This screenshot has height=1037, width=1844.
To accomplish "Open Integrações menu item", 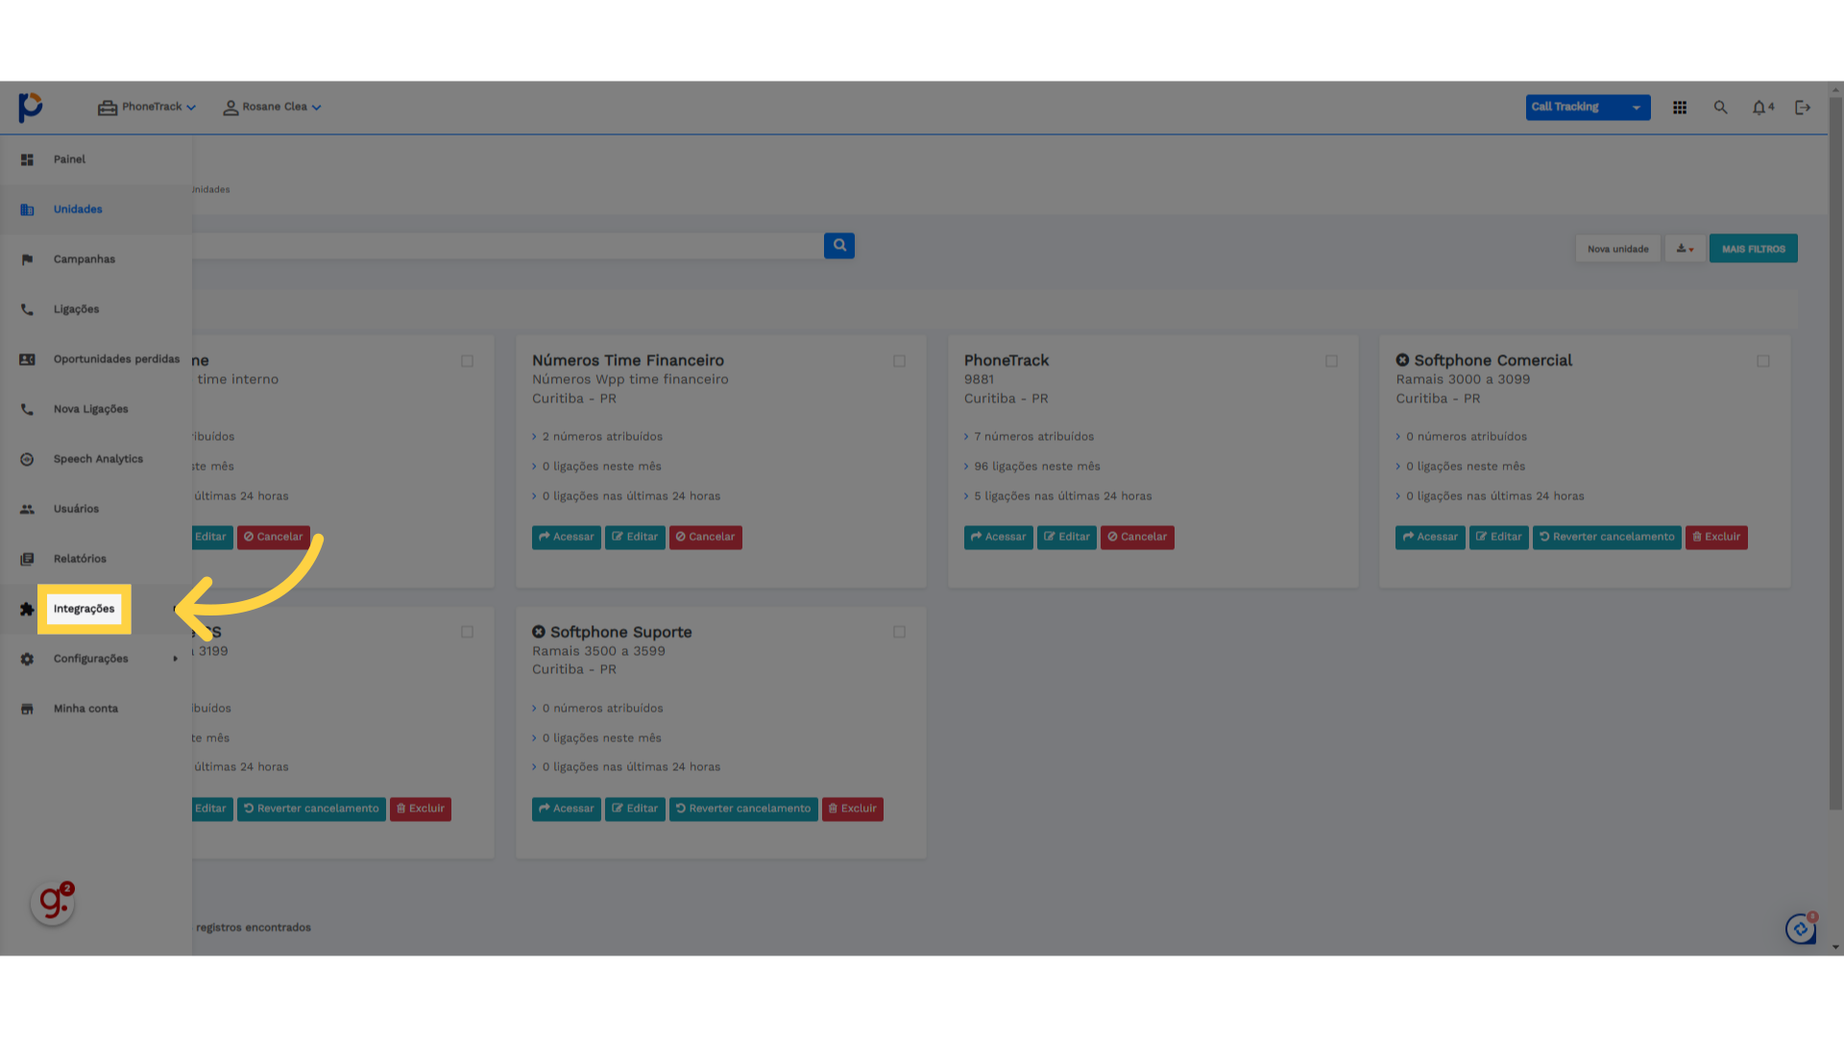I will pos(84,609).
